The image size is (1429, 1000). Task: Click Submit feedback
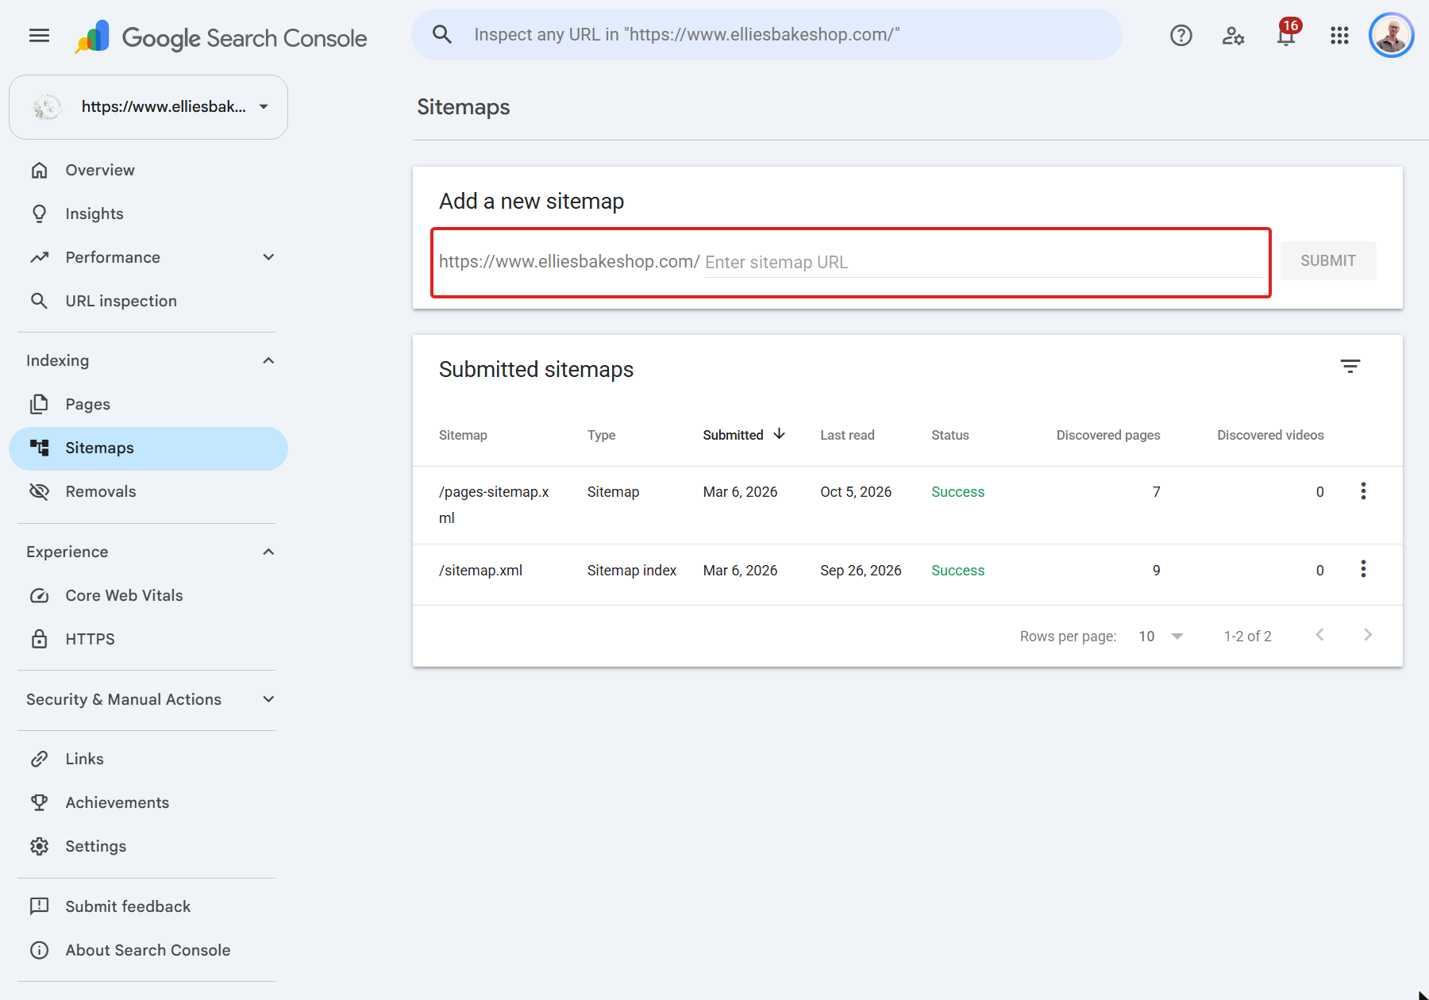click(148, 906)
